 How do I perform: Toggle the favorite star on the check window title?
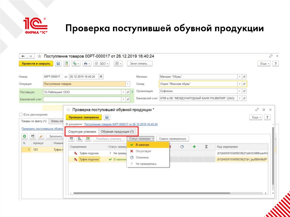(x=69, y=109)
